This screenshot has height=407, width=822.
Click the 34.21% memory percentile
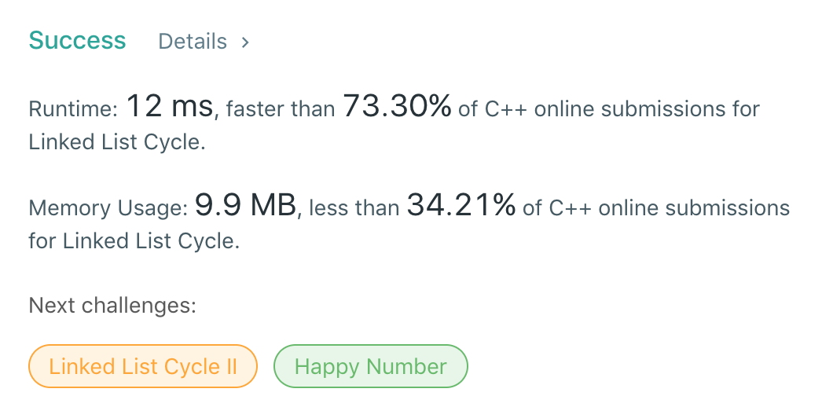[x=461, y=206]
